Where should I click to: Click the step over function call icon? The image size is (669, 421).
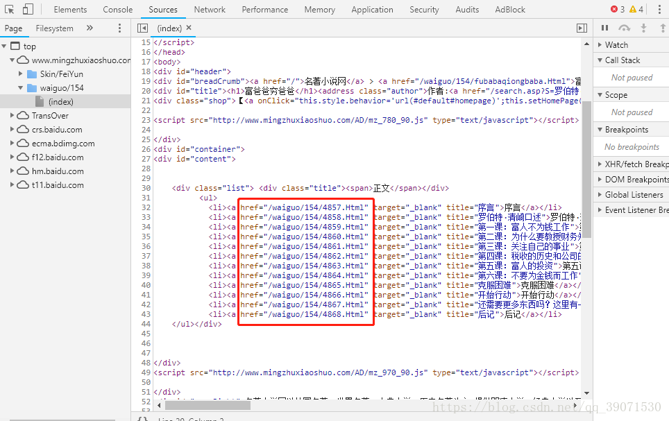click(x=624, y=28)
